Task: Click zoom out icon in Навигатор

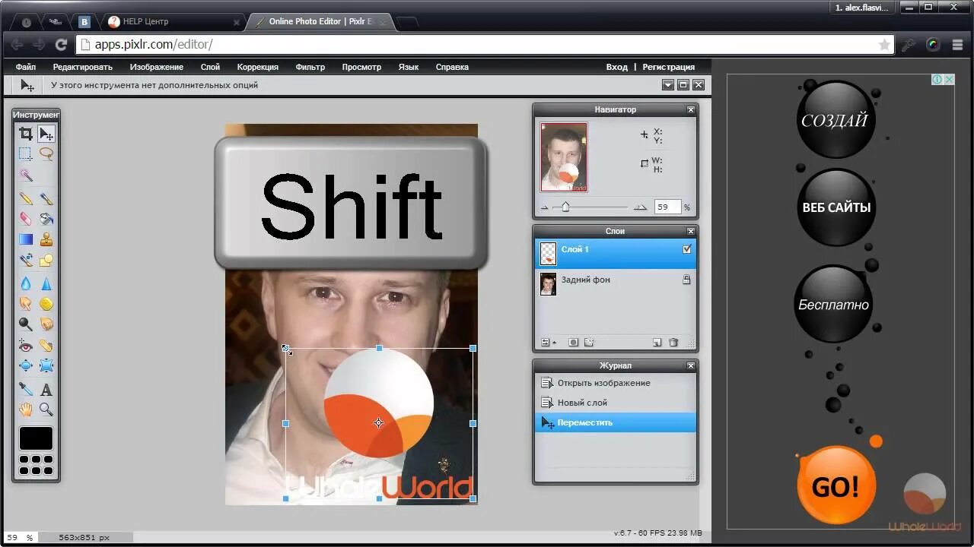Action: tap(545, 207)
